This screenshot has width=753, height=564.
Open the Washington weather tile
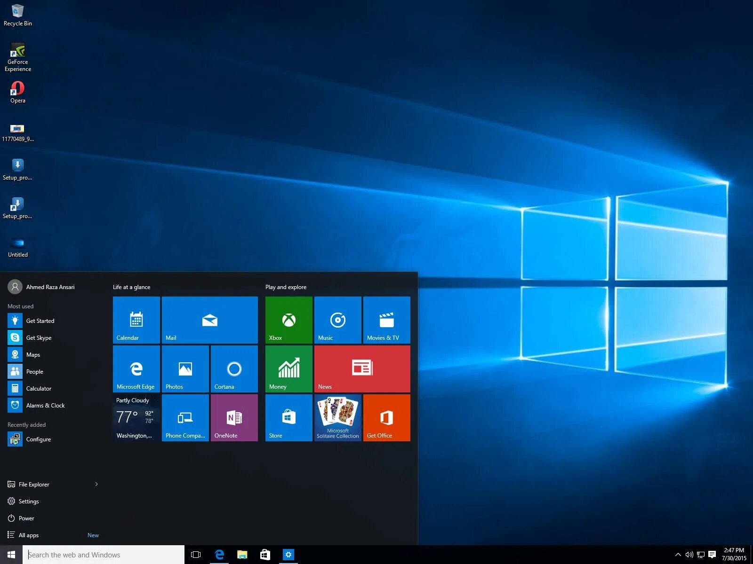click(136, 417)
